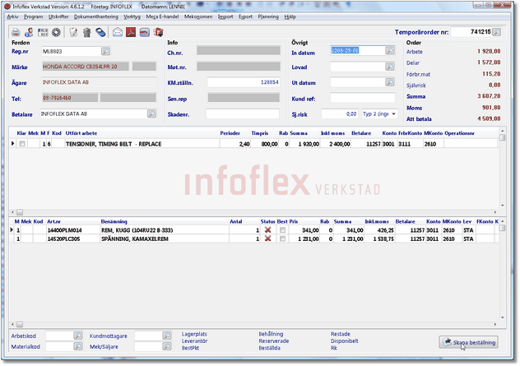This screenshot has height=366, width=520.
Task: Open the date picker for Ut datum
Action: click(x=390, y=82)
